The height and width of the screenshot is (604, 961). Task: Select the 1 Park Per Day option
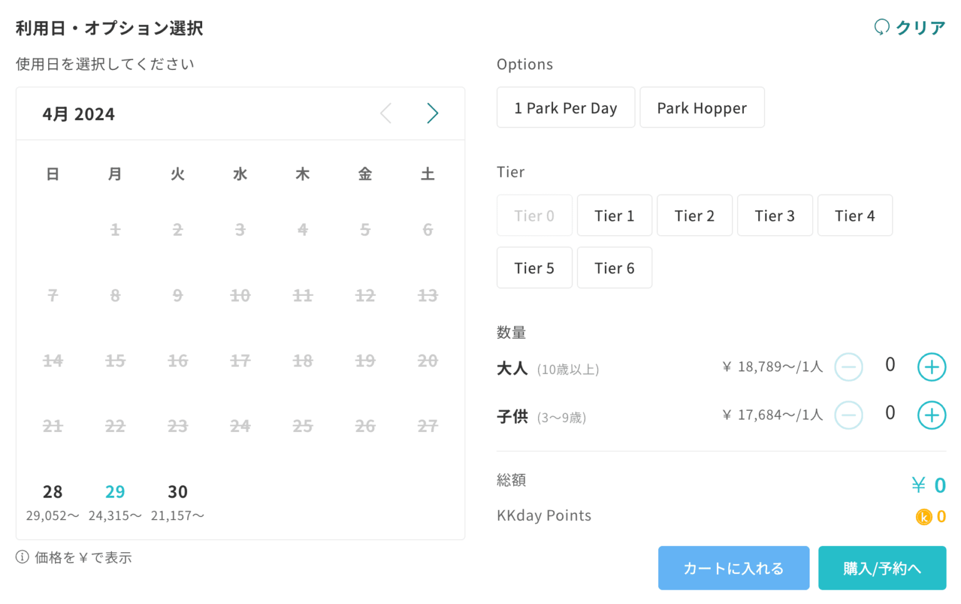[x=566, y=108]
